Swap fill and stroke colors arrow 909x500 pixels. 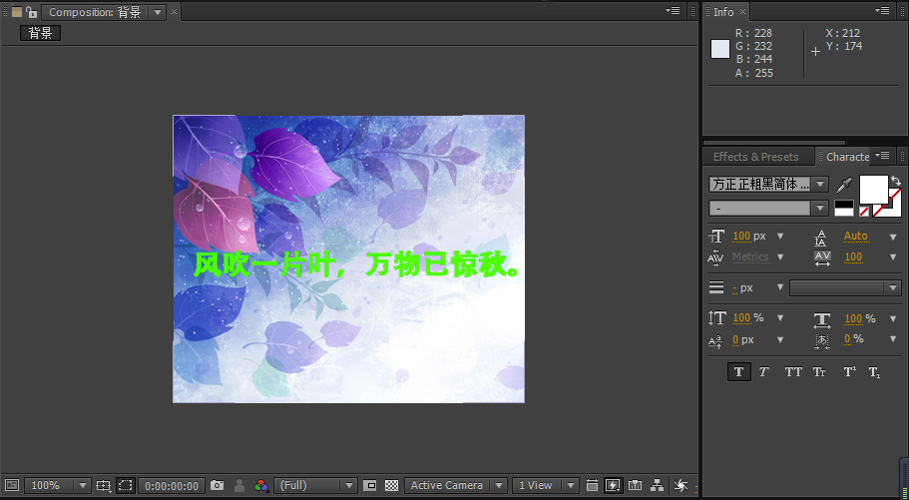(896, 181)
